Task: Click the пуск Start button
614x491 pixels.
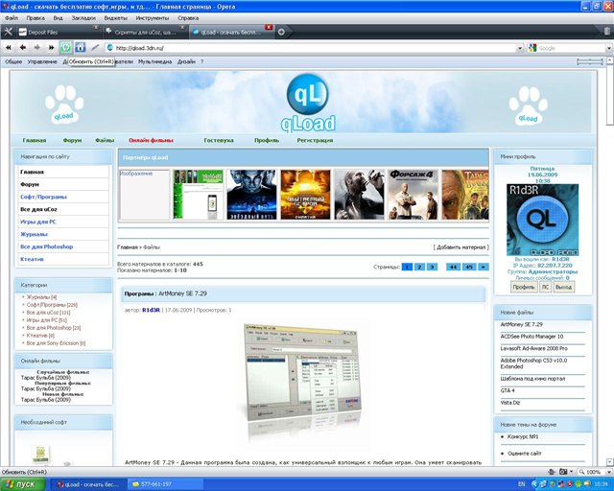Action: (x=22, y=484)
